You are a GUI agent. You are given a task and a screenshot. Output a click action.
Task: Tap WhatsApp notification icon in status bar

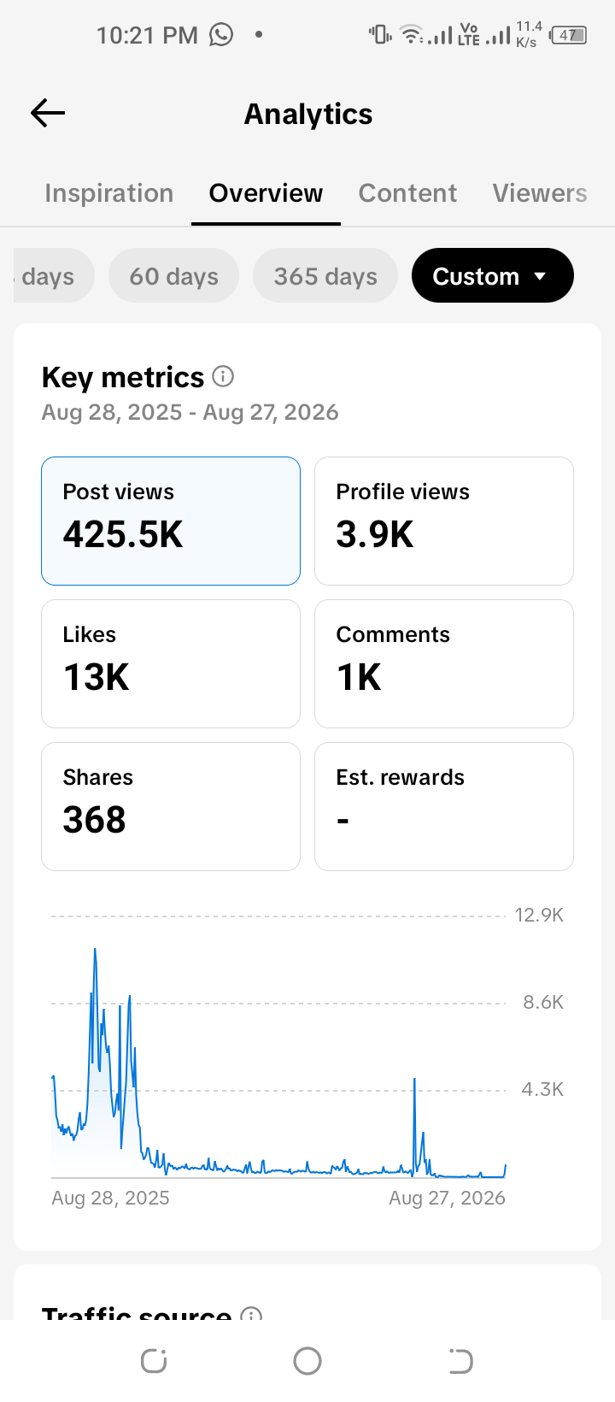click(221, 34)
